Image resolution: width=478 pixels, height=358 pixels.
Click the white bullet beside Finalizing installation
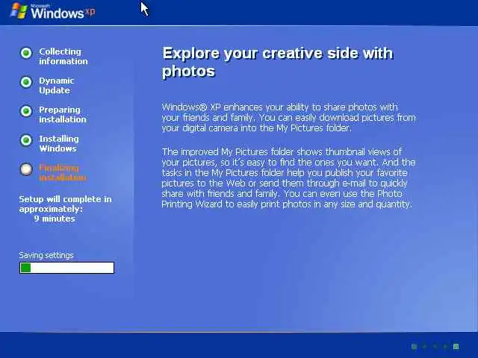pos(26,169)
